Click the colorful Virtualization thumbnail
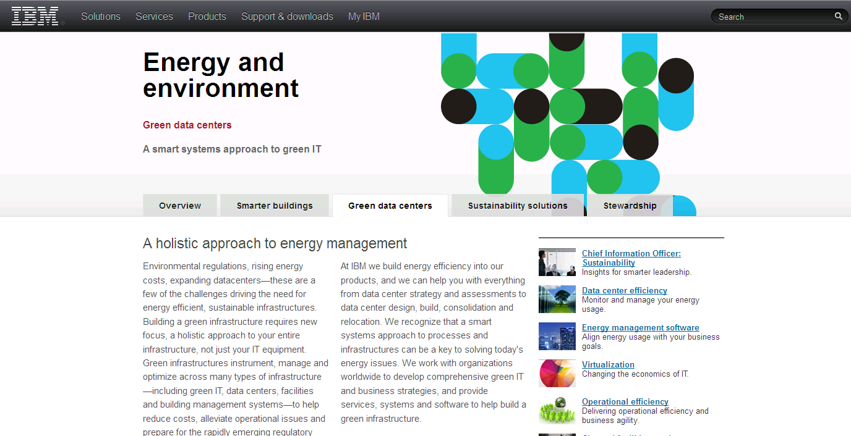 click(557, 374)
